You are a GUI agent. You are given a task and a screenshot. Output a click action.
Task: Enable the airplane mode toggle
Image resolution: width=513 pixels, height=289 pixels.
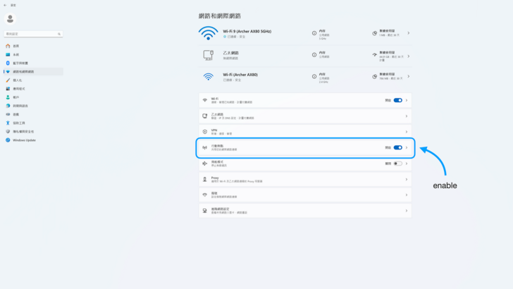click(397, 164)
